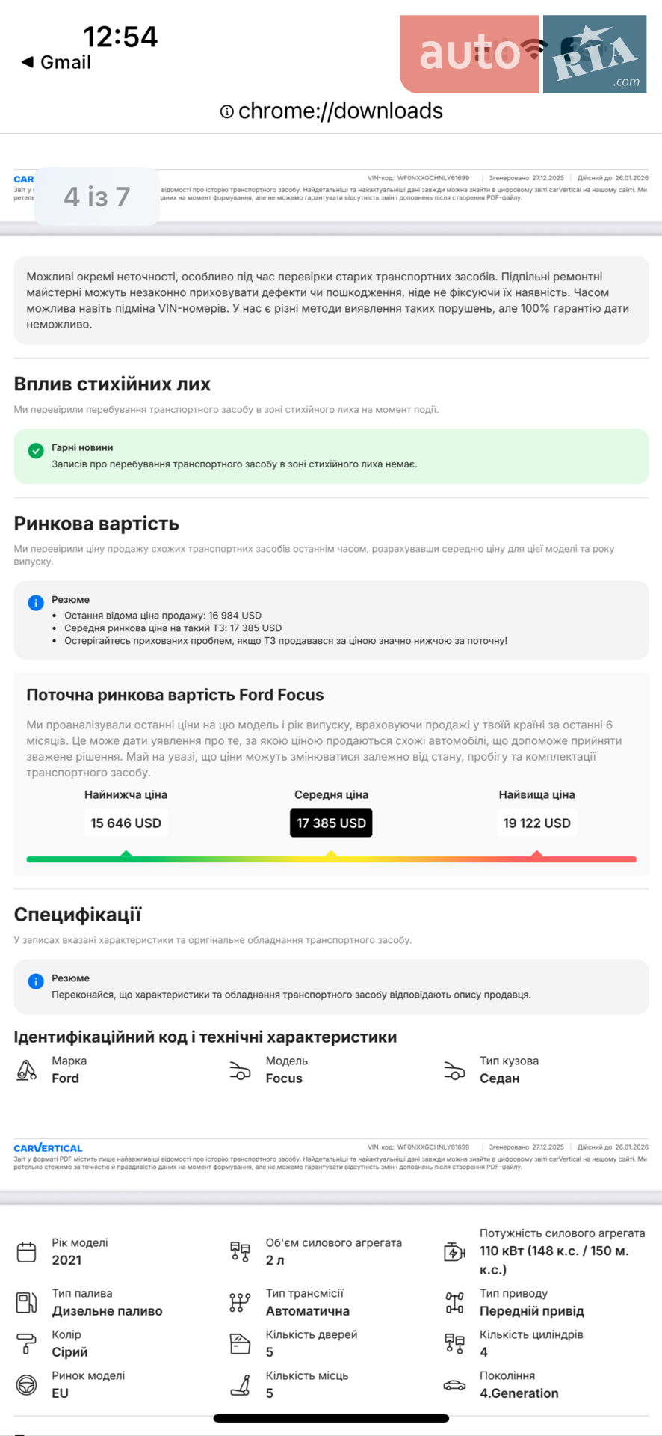Click the green checkmark icon near Гарні новини
662x1436 pixels.
(x=35, y=450)
